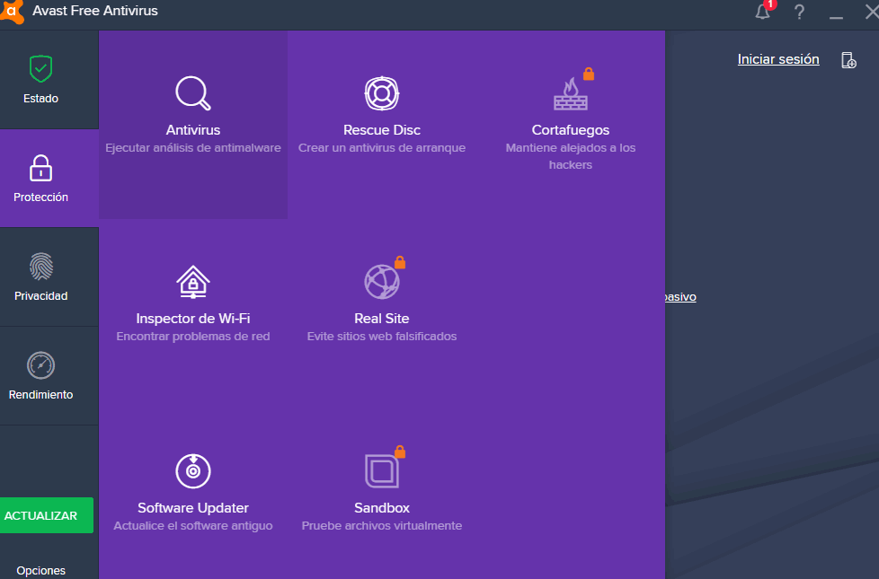Click 'Ejecutar análisis de antimalware' text
879x579 pixels.
pos(193,148)
